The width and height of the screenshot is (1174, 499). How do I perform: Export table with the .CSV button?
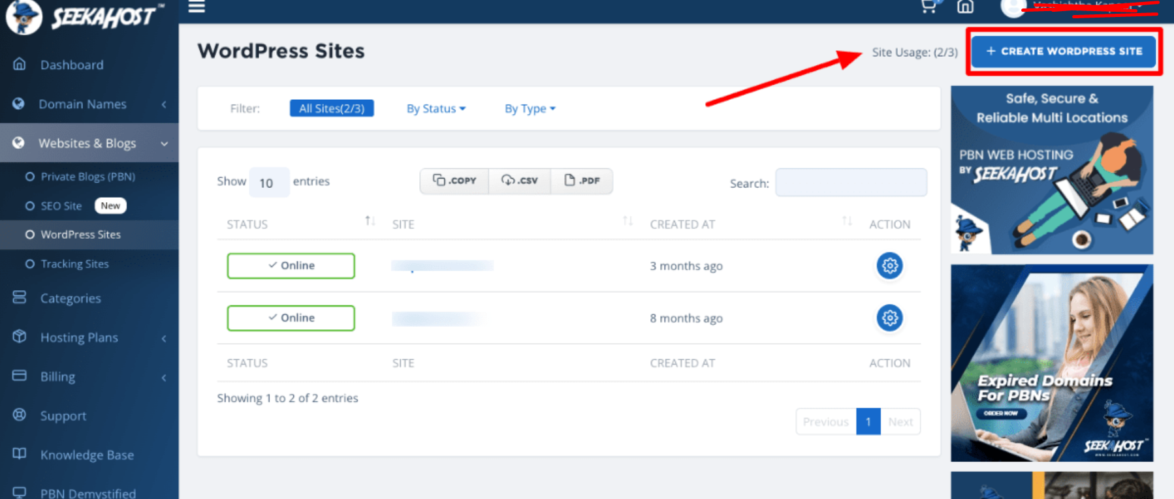coord(520,181)
